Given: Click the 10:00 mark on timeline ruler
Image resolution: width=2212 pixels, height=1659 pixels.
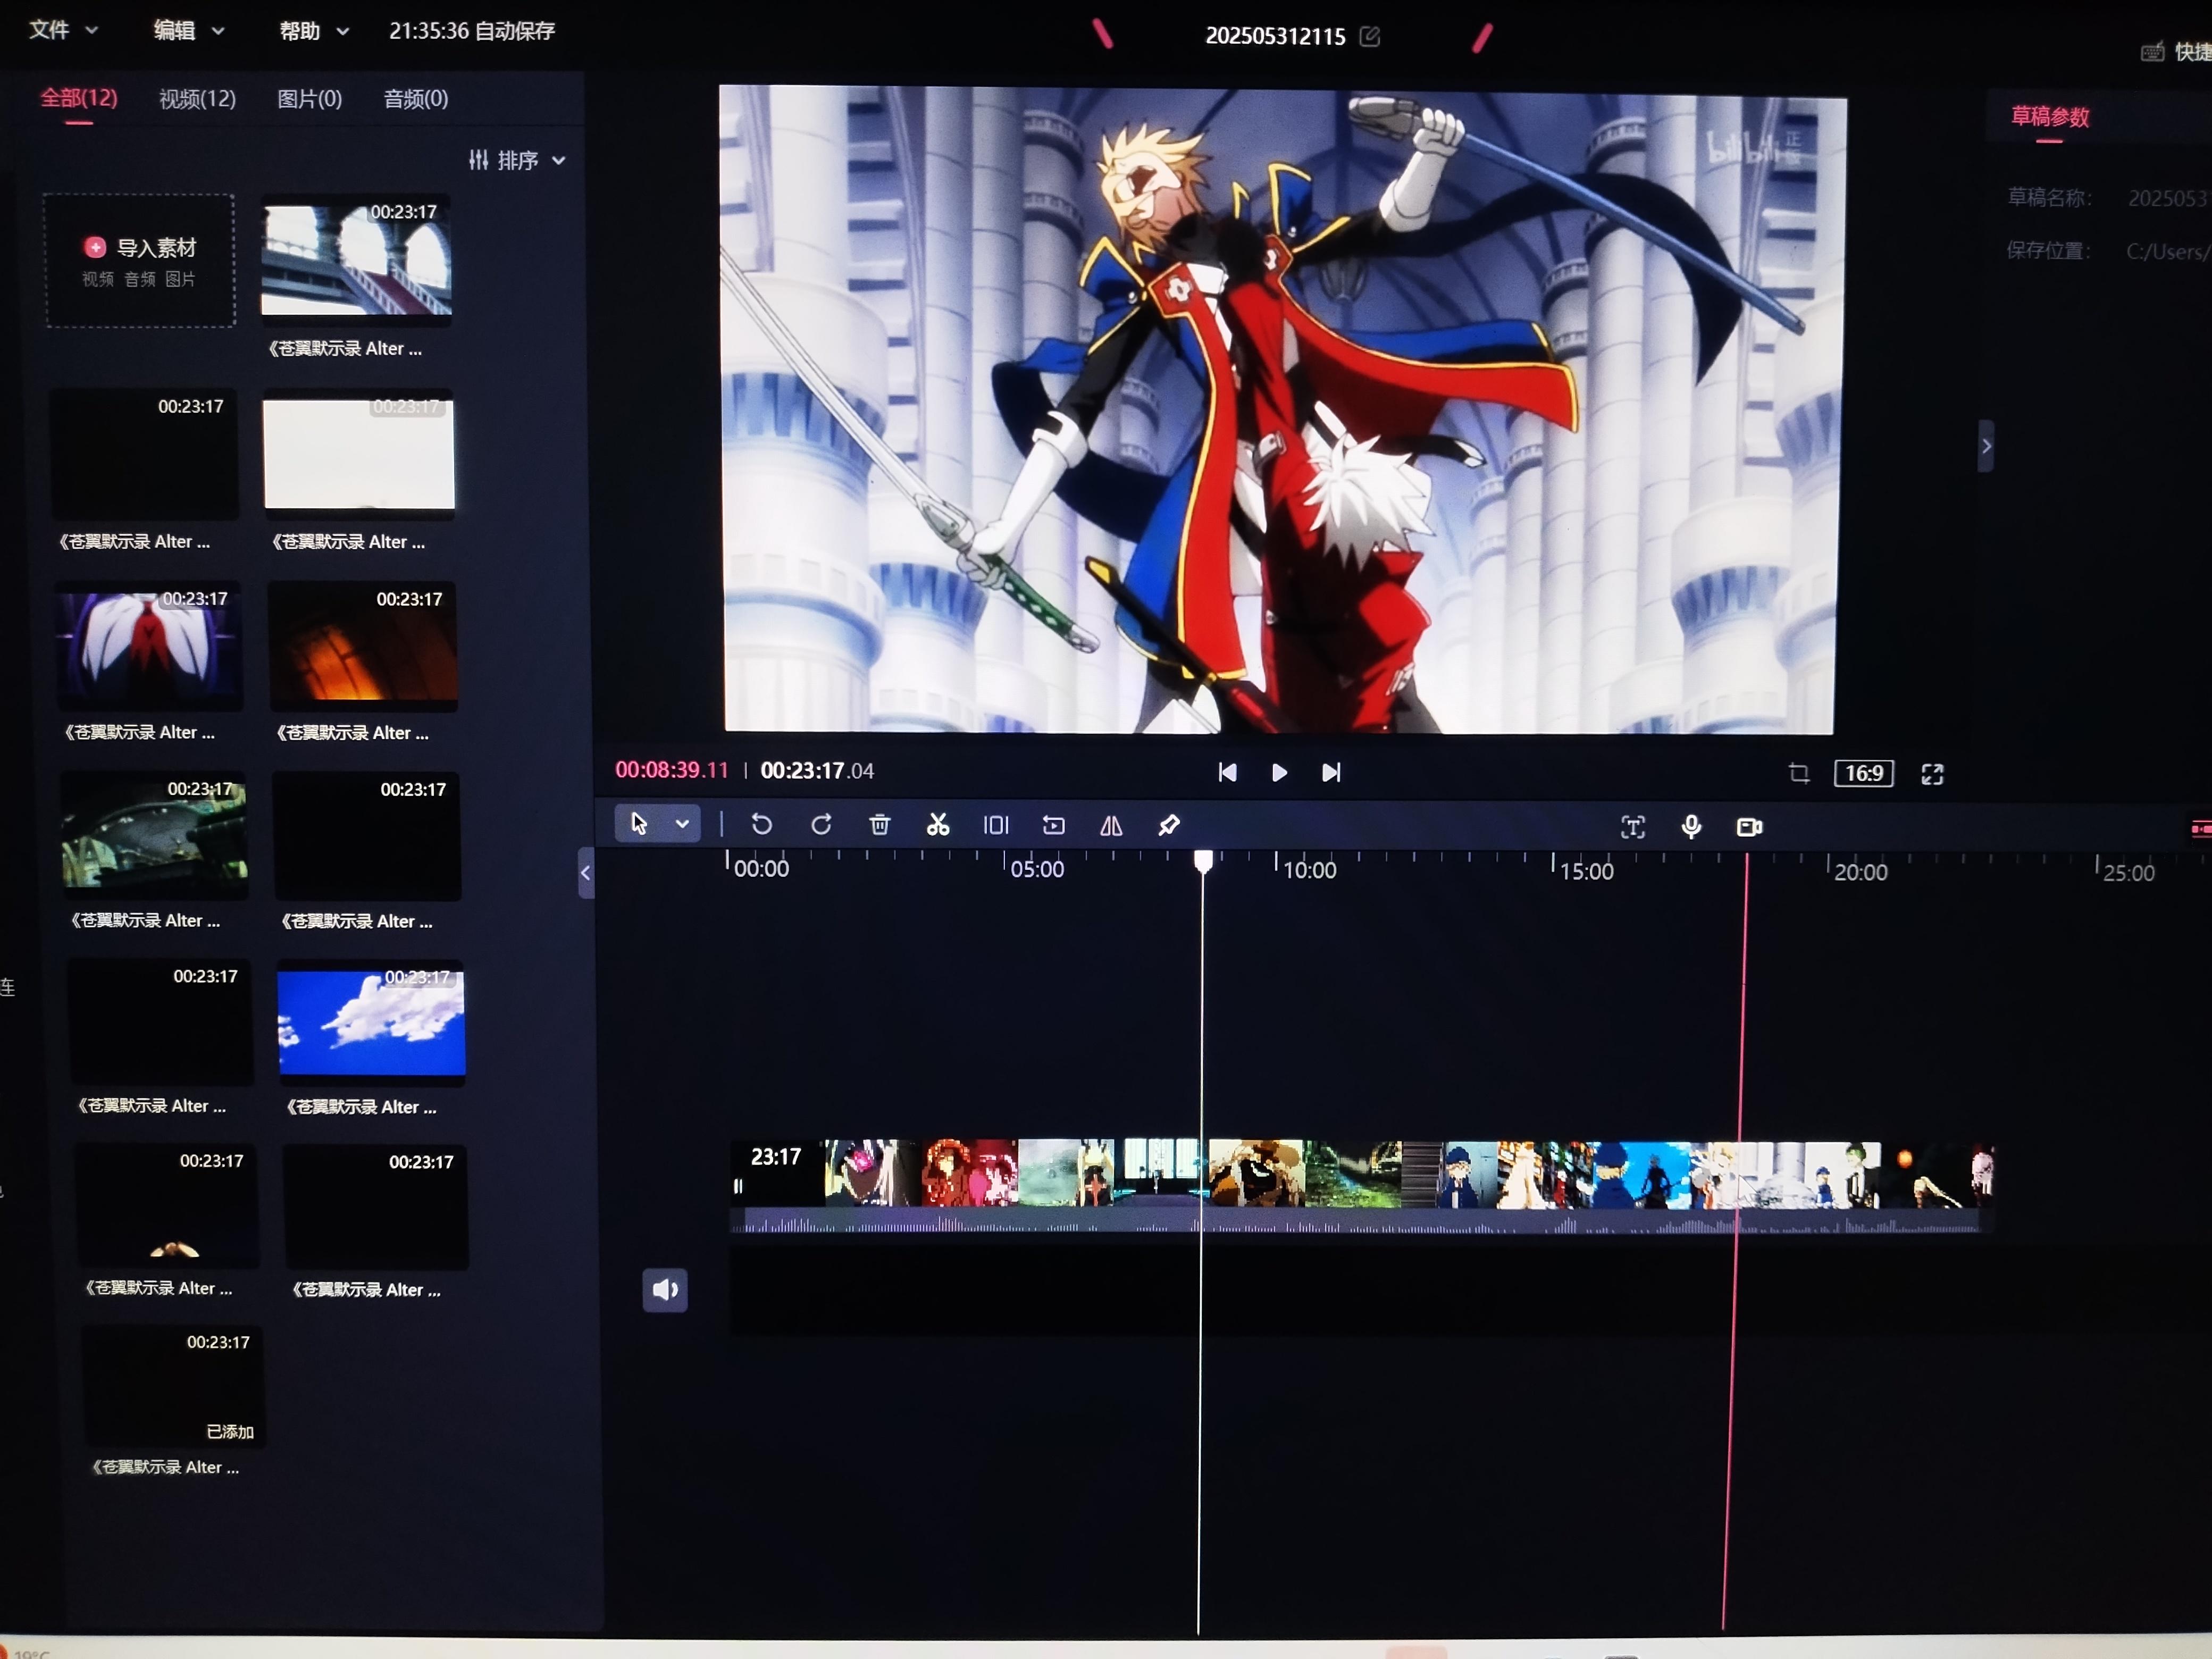Looking at the screenshot, I should [x=1309, y=870].
